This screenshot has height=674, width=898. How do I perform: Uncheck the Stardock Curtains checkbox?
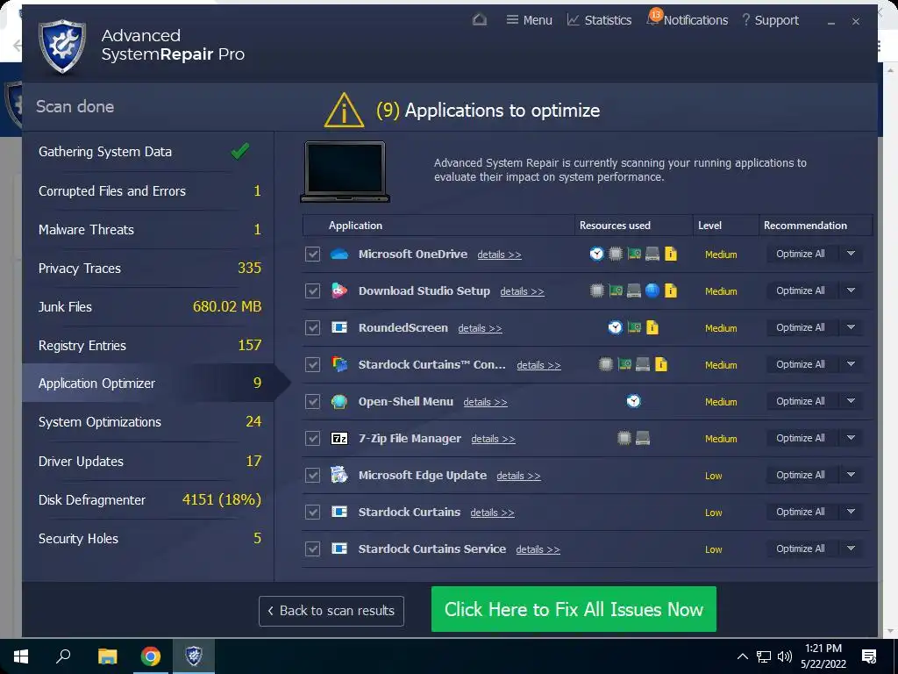[313, 512]
